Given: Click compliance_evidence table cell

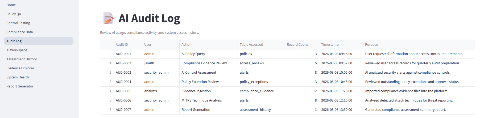Looking at the screenshot, I should pos(261,91).
